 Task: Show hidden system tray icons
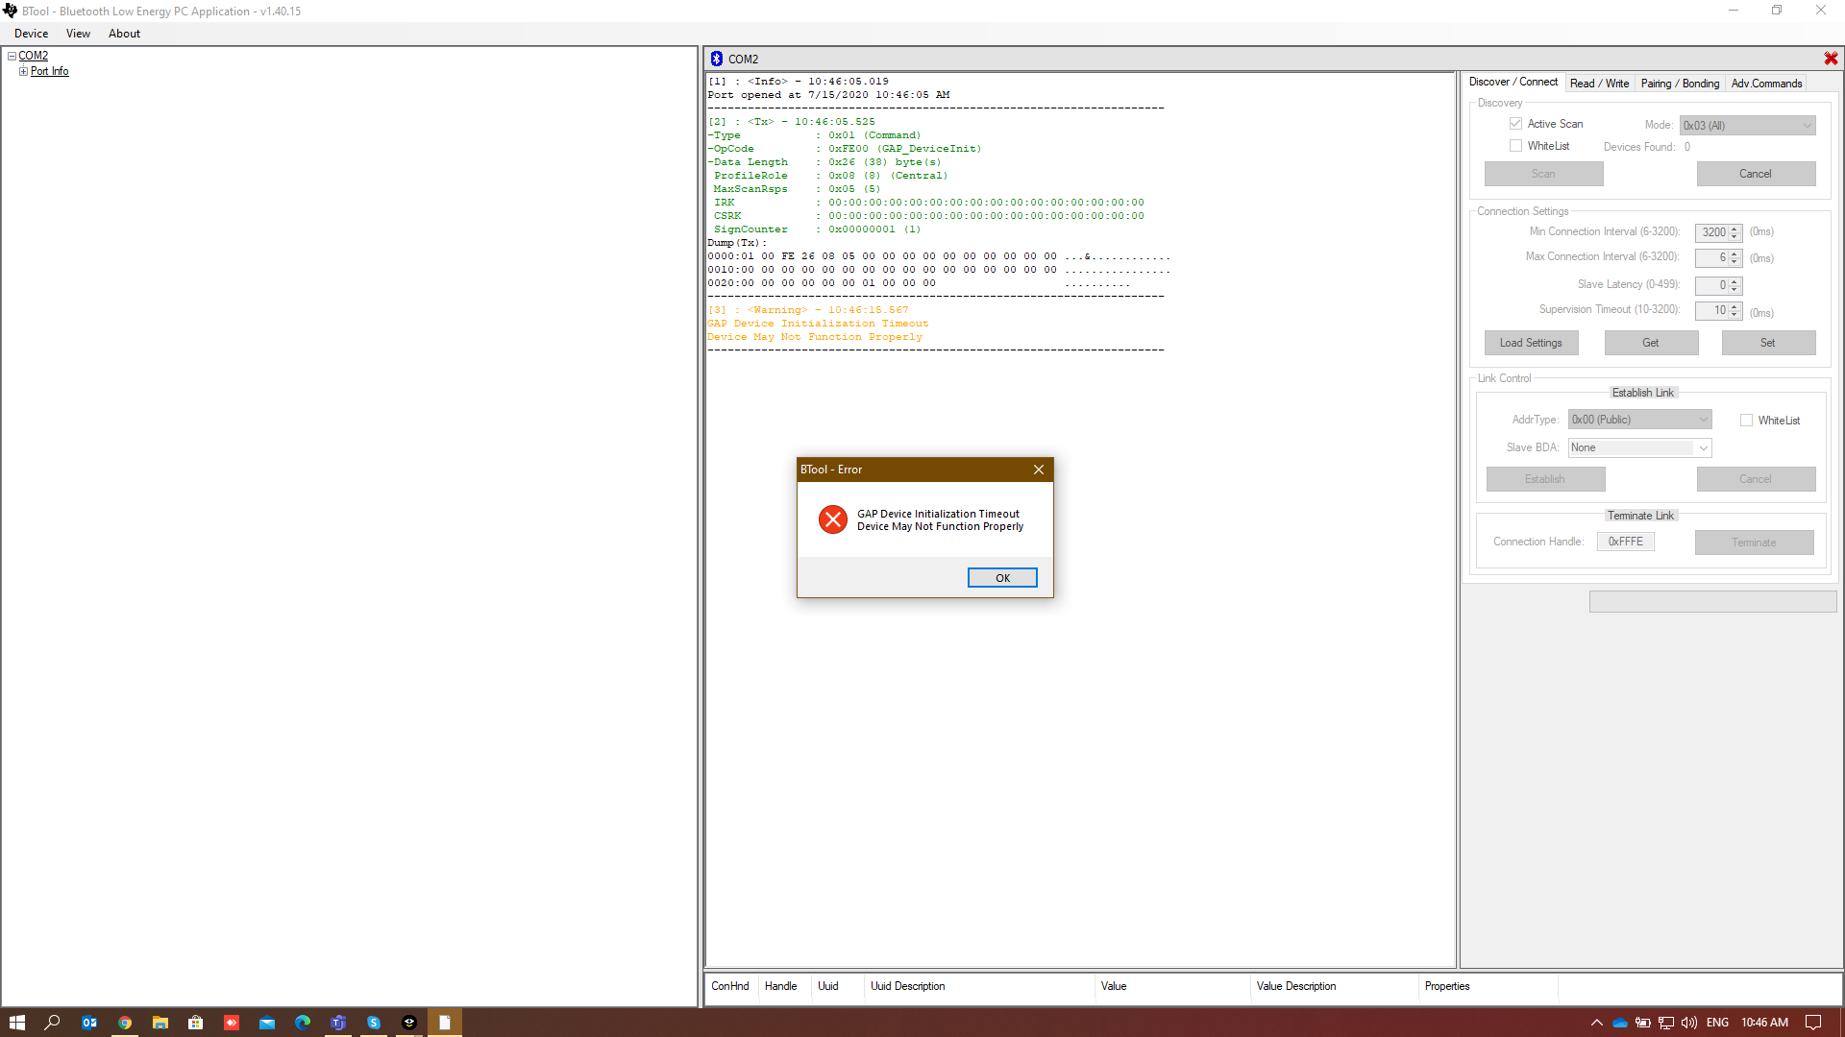tap(1597, 1023)
